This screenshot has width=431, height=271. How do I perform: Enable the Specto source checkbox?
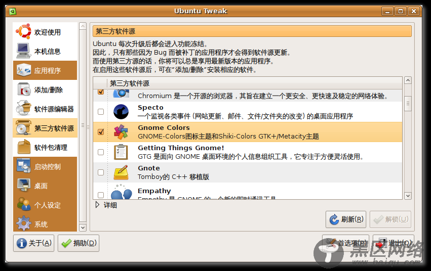(101, 112)
